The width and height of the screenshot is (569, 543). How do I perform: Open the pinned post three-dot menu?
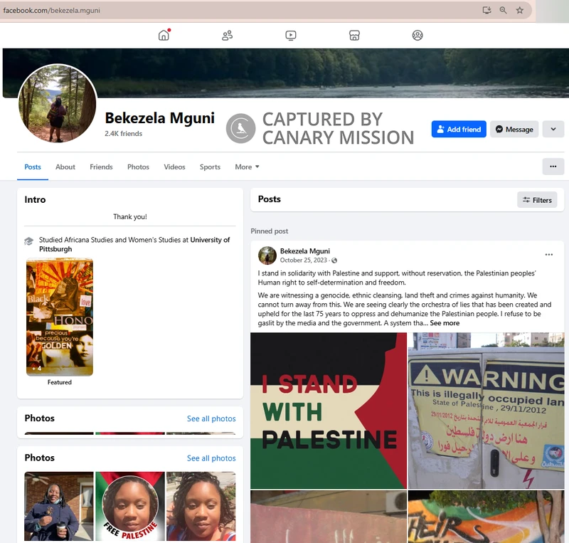click(x=549, y=255)
